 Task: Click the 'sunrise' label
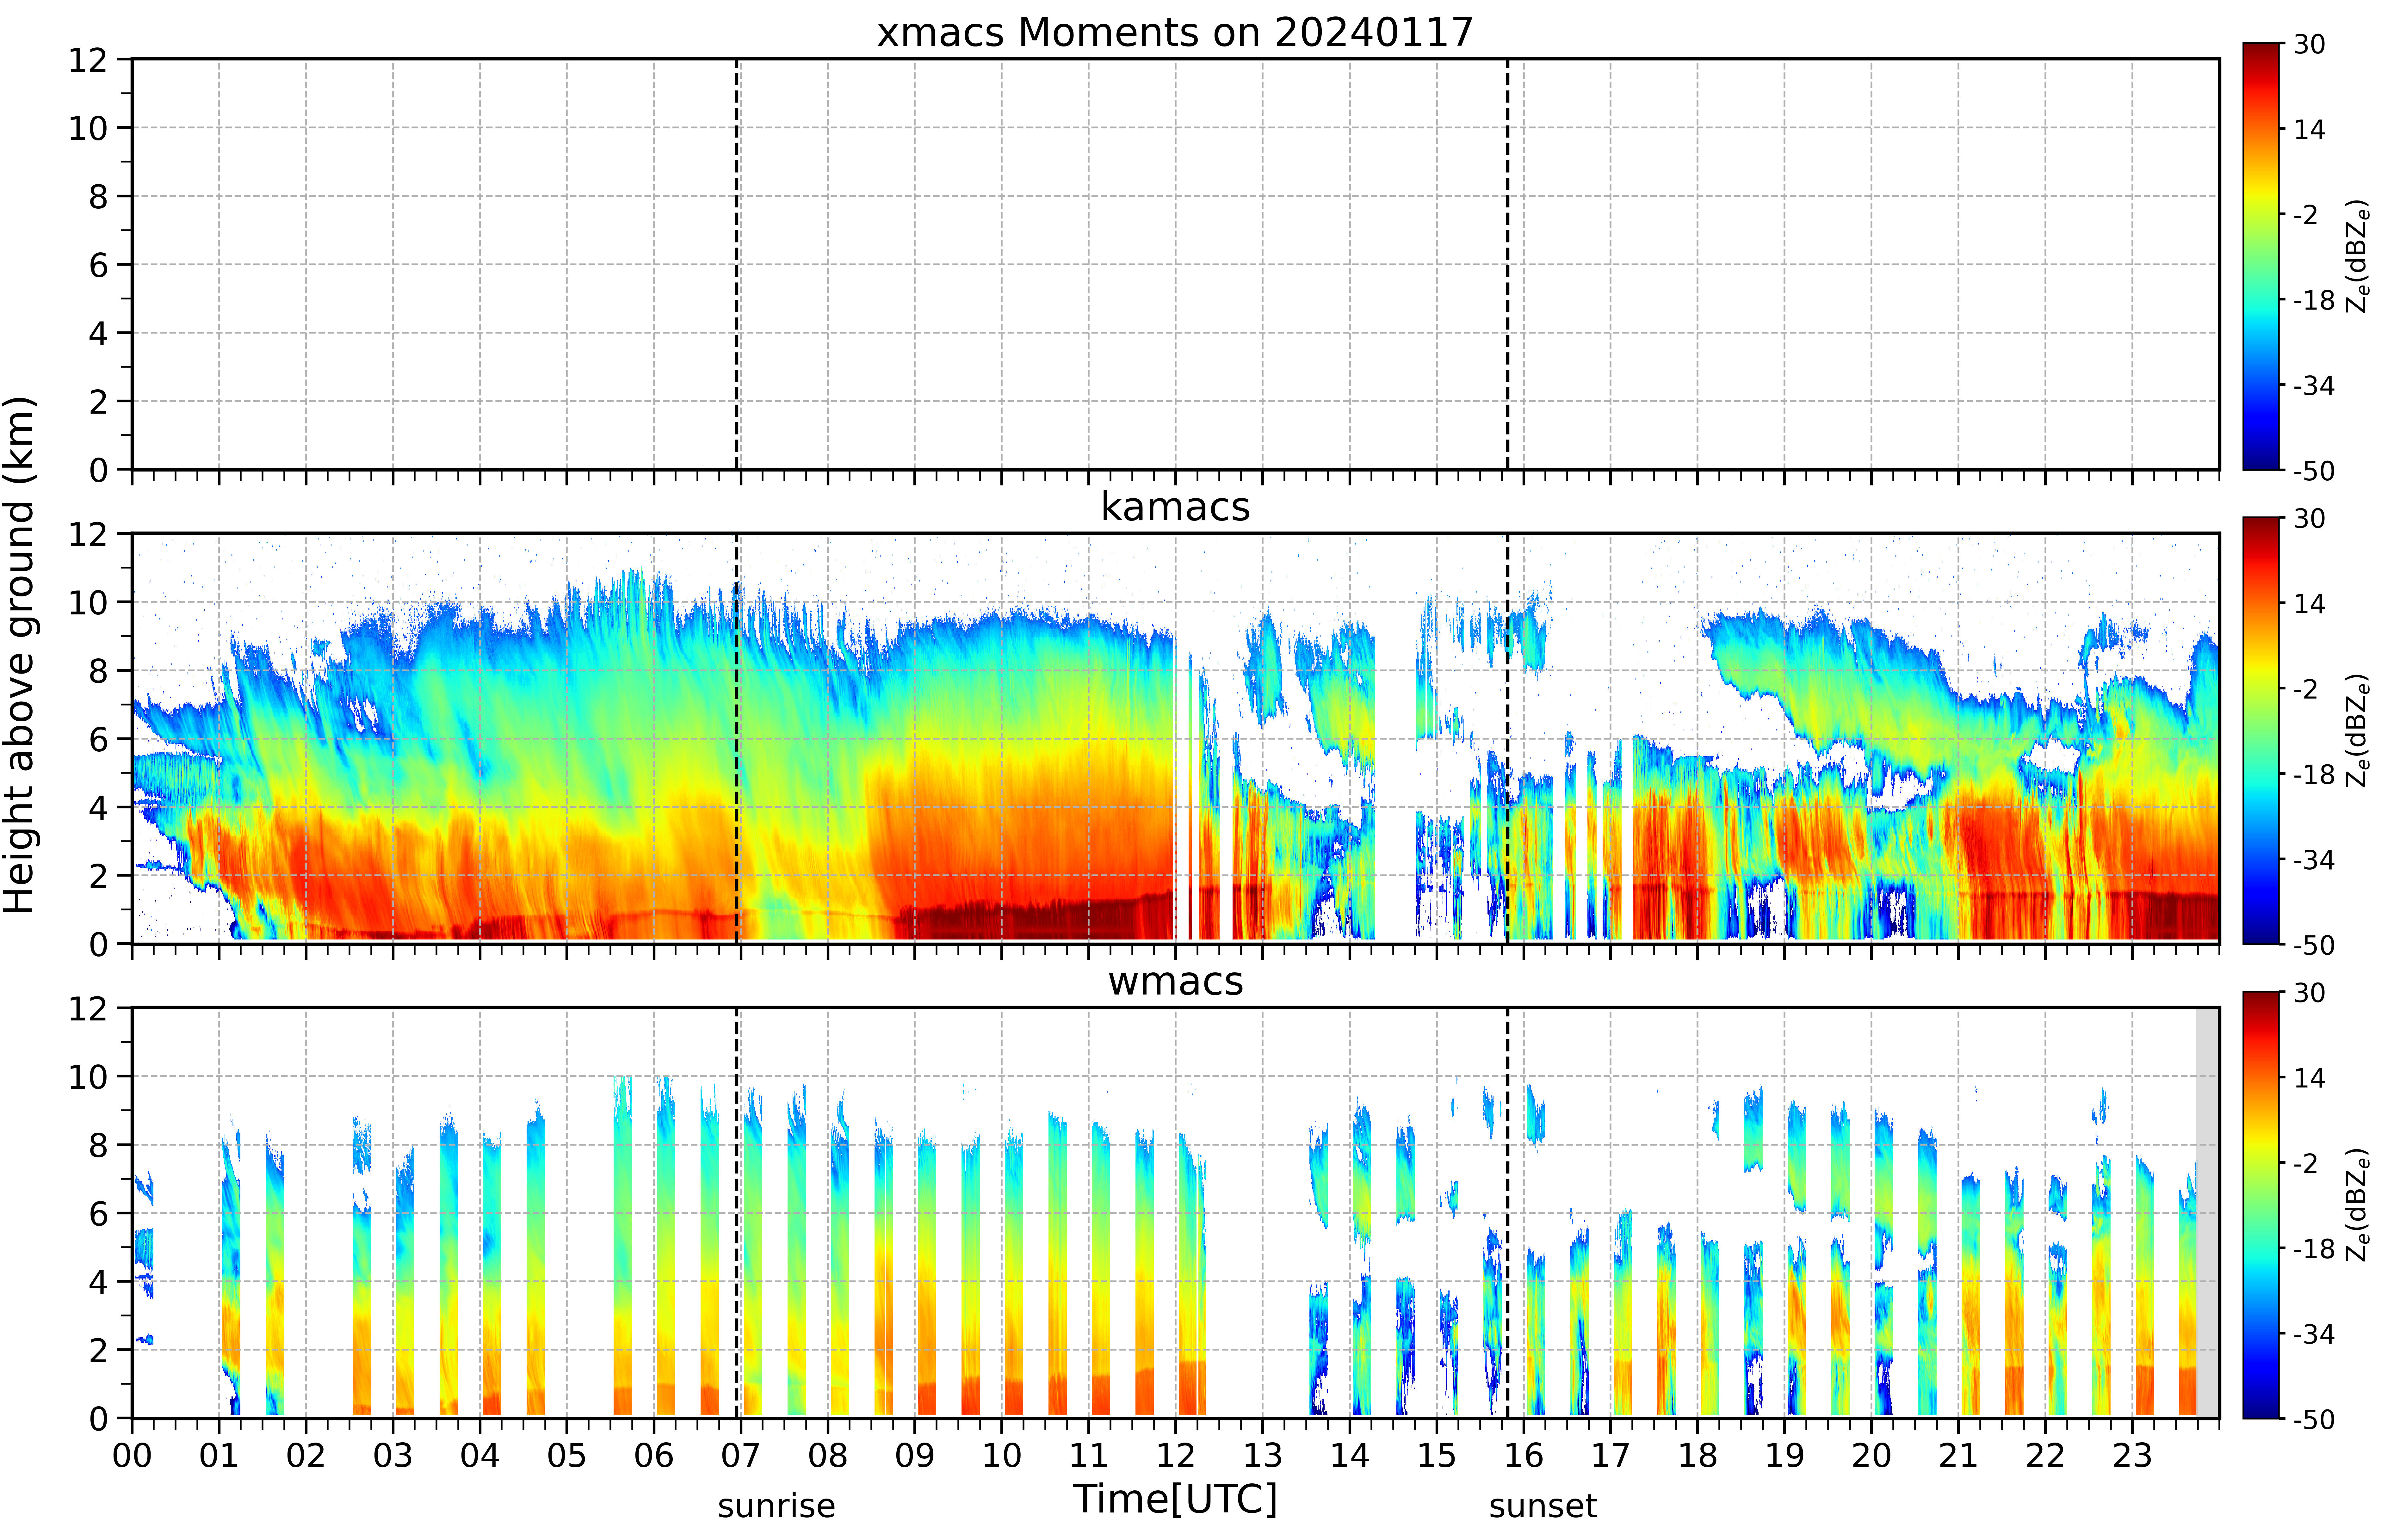point(776,1506)
